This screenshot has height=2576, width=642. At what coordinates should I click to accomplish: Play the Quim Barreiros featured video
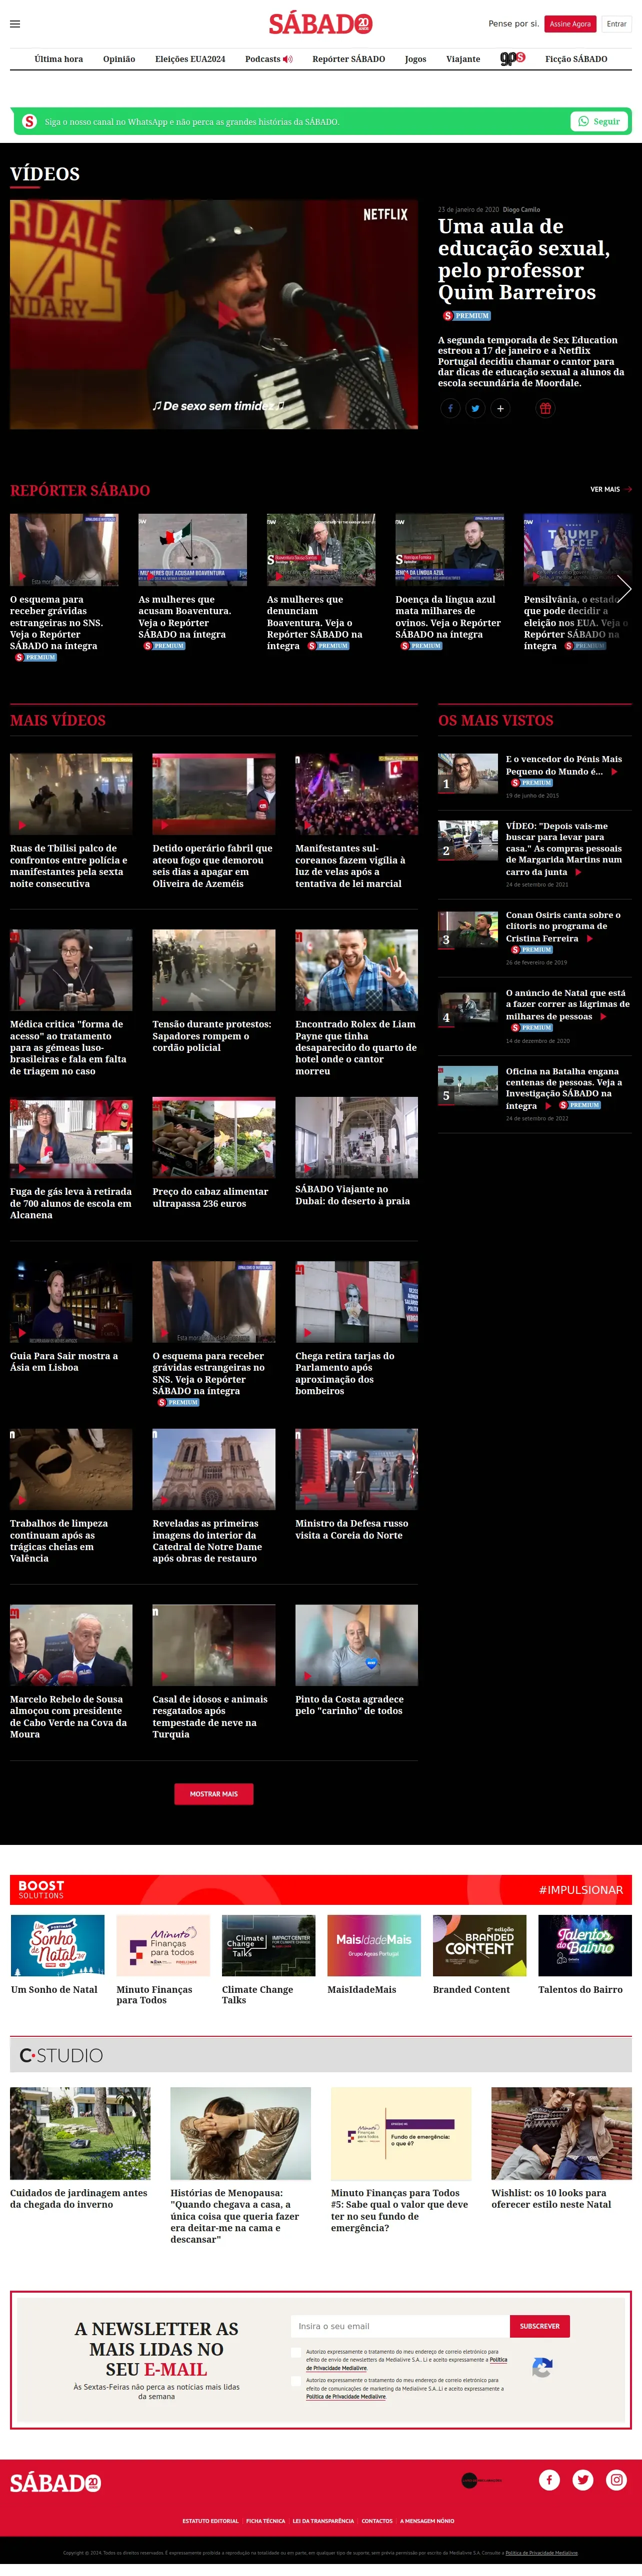[x=214, y=314]
